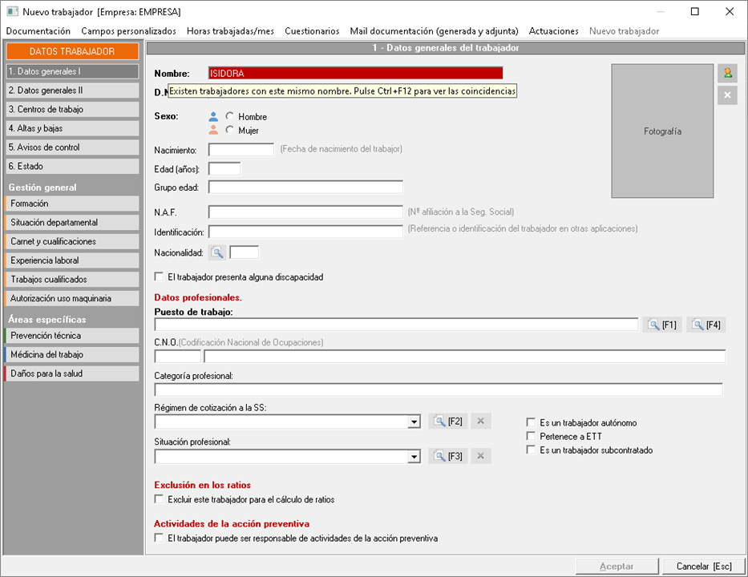Open the Documentación menu
748x577 pixels.
pyautogui.click(x=38, y=31)
